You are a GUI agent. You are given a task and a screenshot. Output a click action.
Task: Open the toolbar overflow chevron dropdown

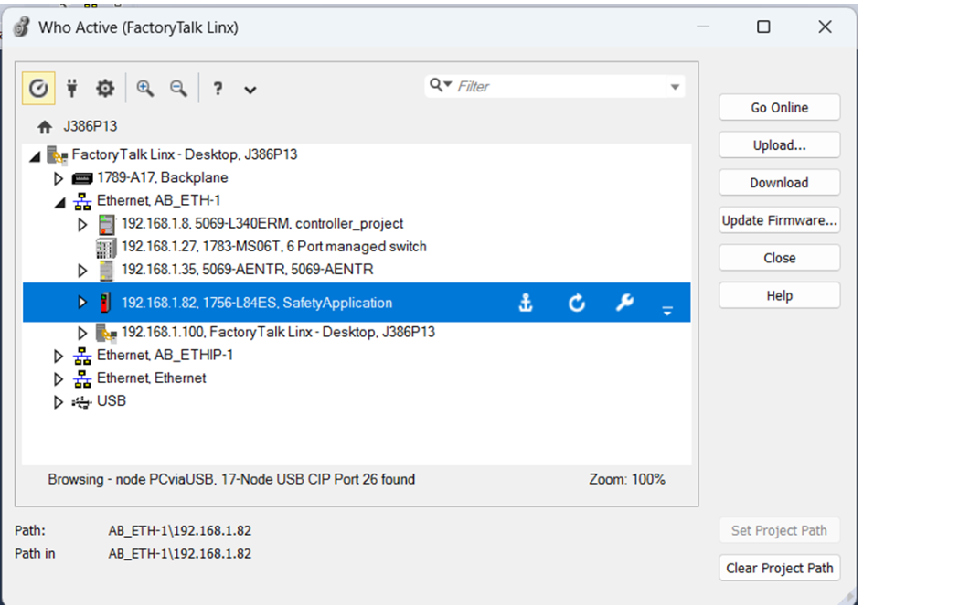[x=250, y=90]
